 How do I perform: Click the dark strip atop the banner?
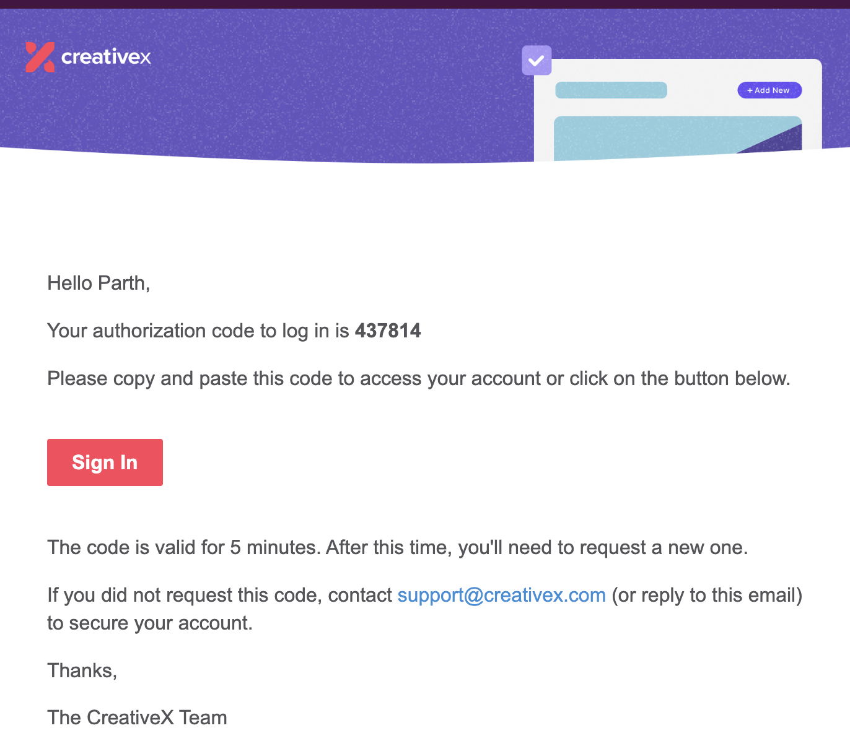coord(425,4)
